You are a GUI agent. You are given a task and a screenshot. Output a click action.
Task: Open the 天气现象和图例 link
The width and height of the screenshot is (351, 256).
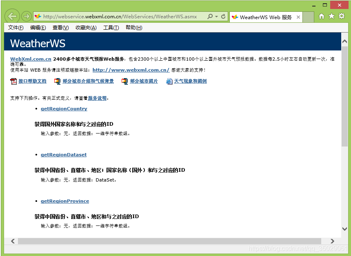click(x=191, y=81)
